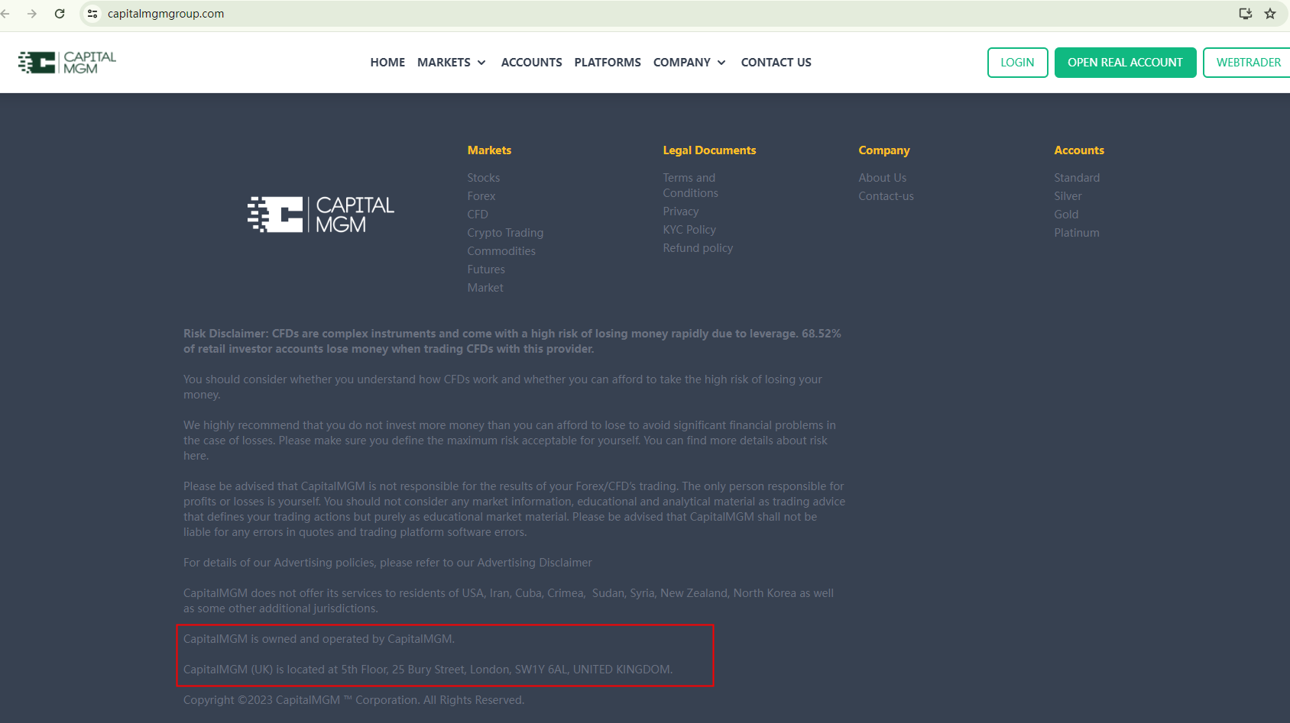Open the Futures footer link
Viewport: 1290px width, 723px height.
(486, 270)
